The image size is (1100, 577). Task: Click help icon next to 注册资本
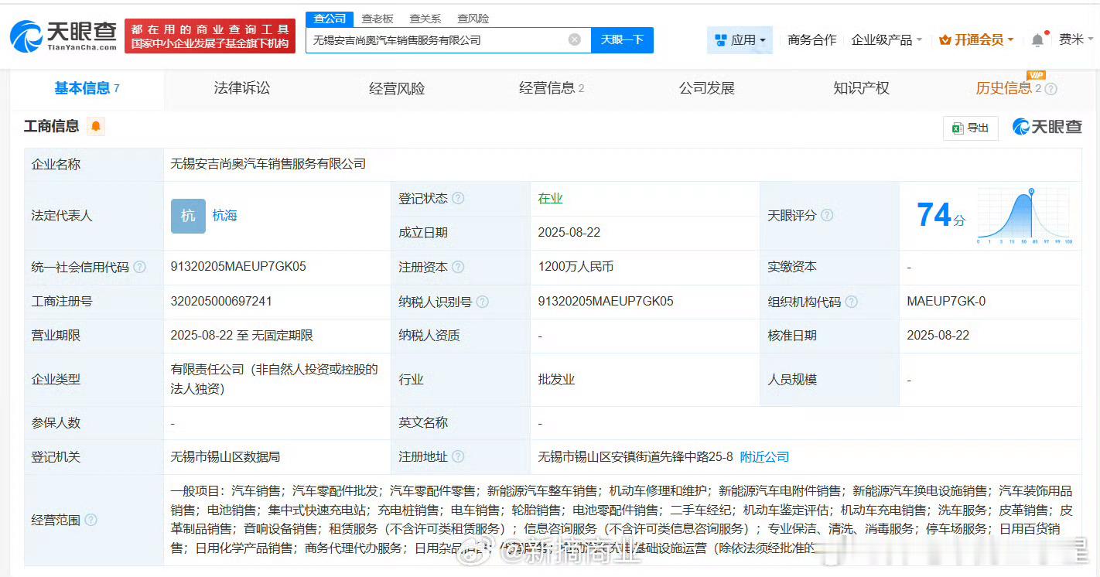click(458, 267)
